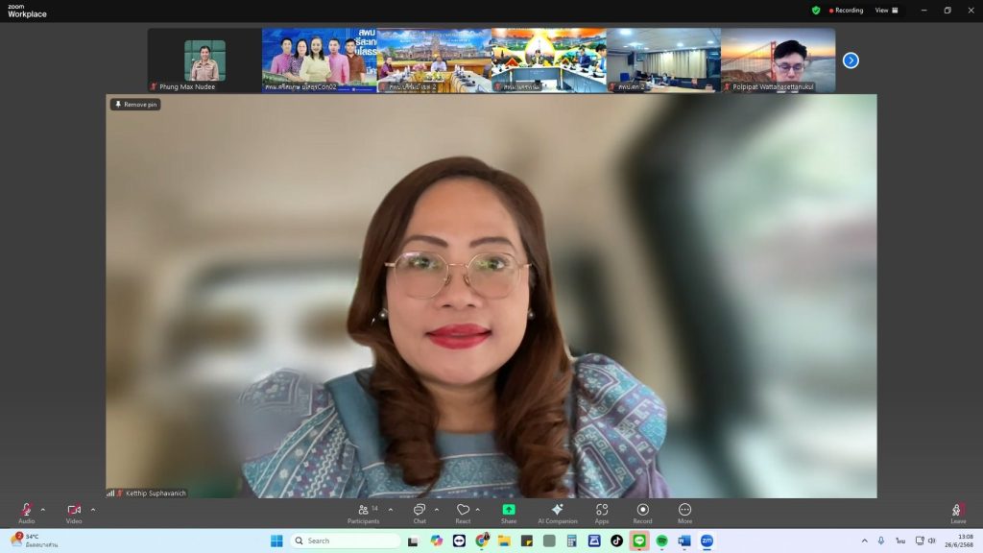
Task: Open the Participants panel
Action: click(364, 512)
